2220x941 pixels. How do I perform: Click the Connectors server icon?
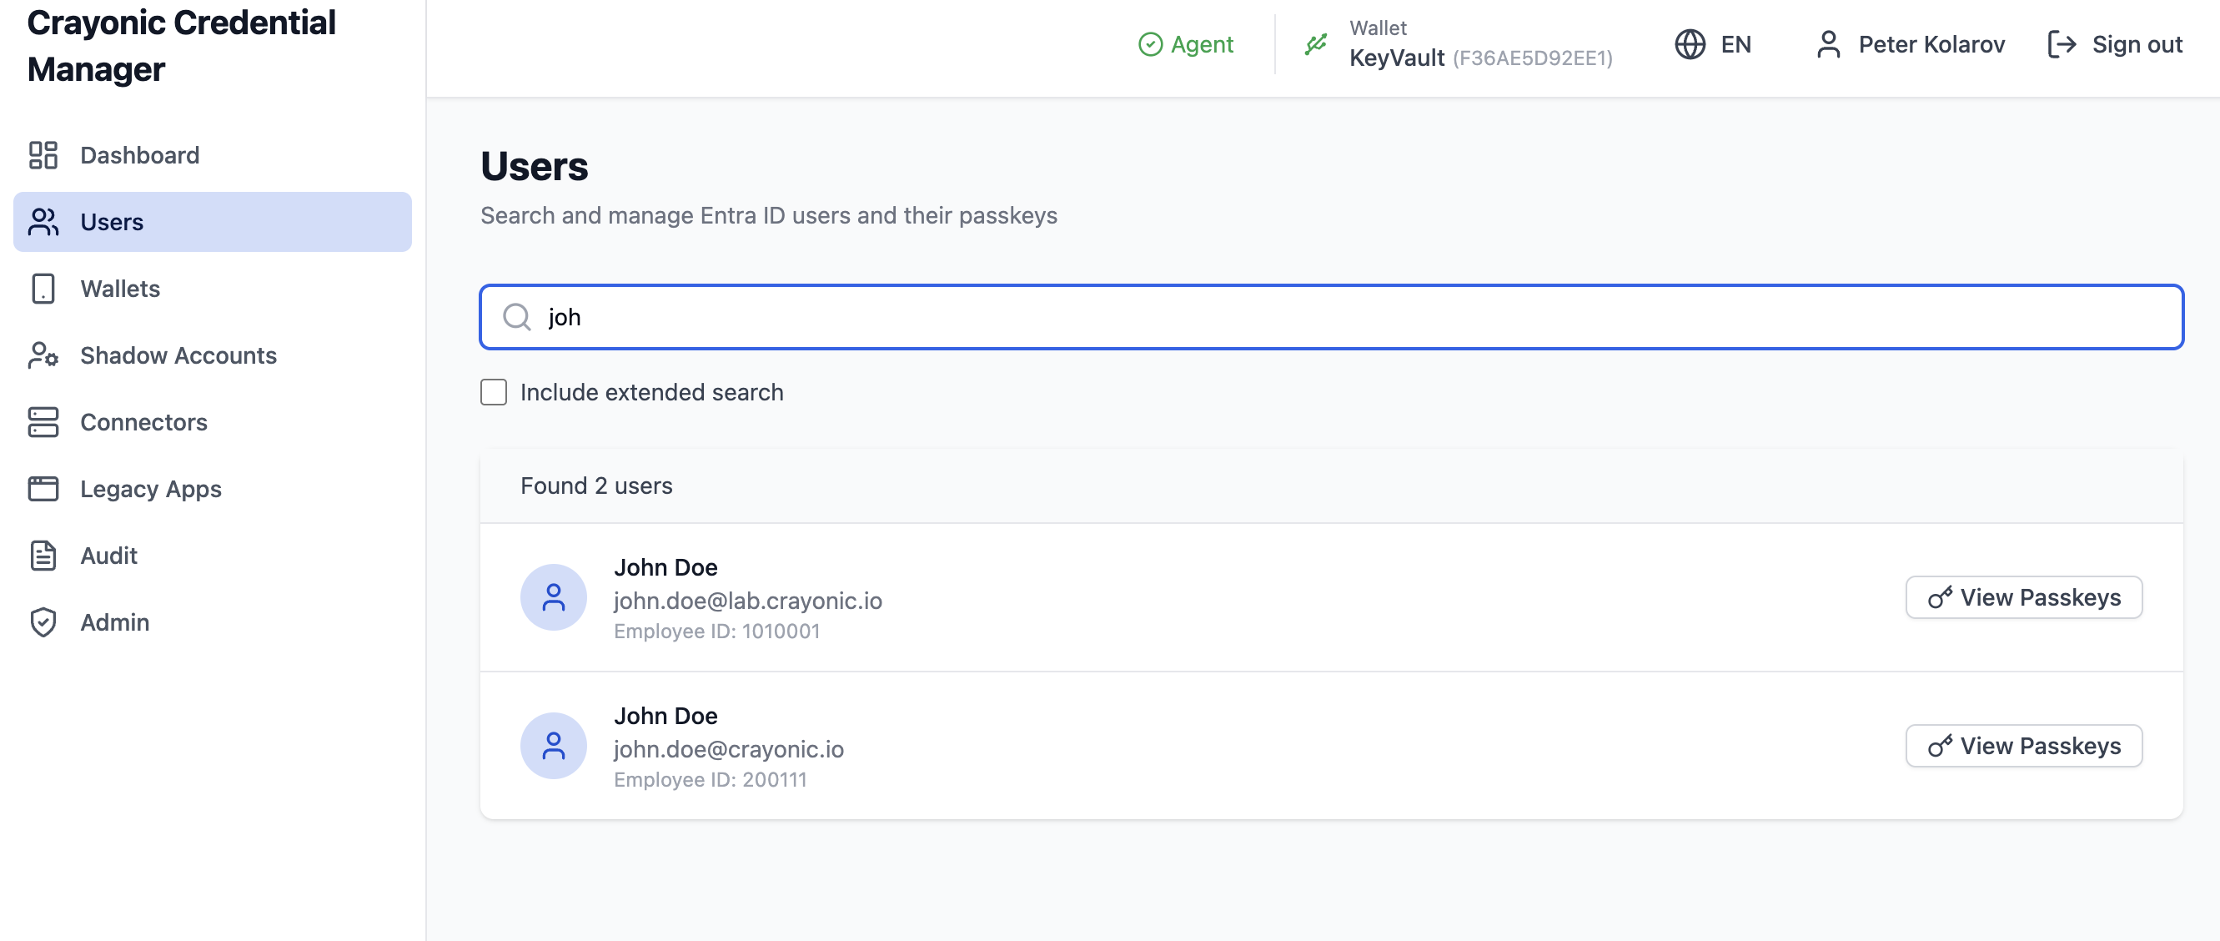tap(43, 422)
